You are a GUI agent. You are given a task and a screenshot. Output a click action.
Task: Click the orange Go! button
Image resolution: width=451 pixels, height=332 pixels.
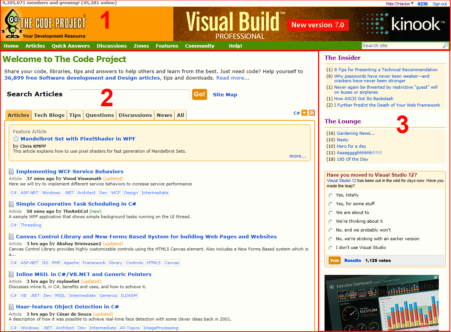(199, 94)
